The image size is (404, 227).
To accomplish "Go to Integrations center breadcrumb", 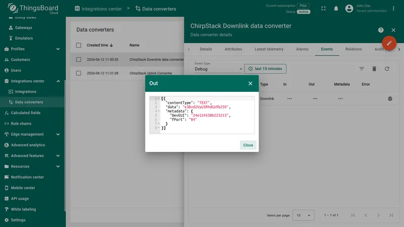I will click(x=98, y=9).
